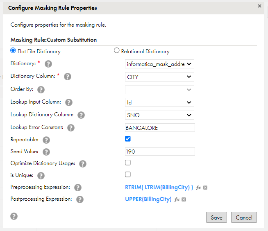Click the Masking Rule:Custom Substitution heading
This screenshot has width=268, height=231.
pos(54,40)
